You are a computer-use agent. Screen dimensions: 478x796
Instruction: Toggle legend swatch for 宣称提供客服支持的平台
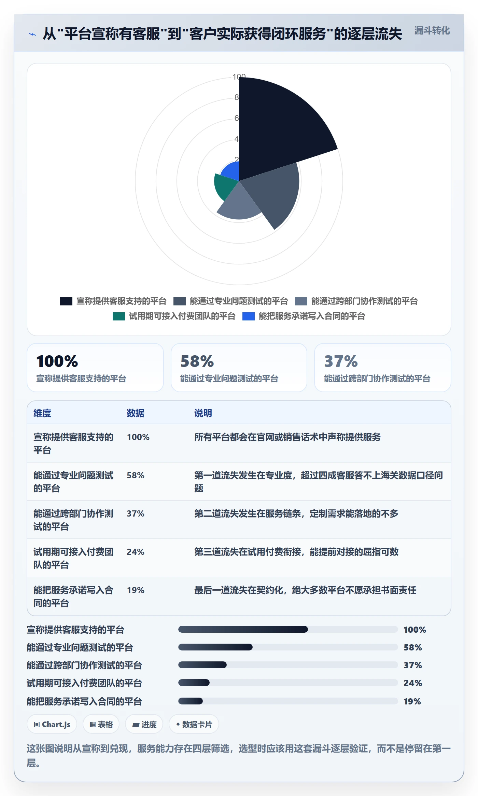point(66,301)
